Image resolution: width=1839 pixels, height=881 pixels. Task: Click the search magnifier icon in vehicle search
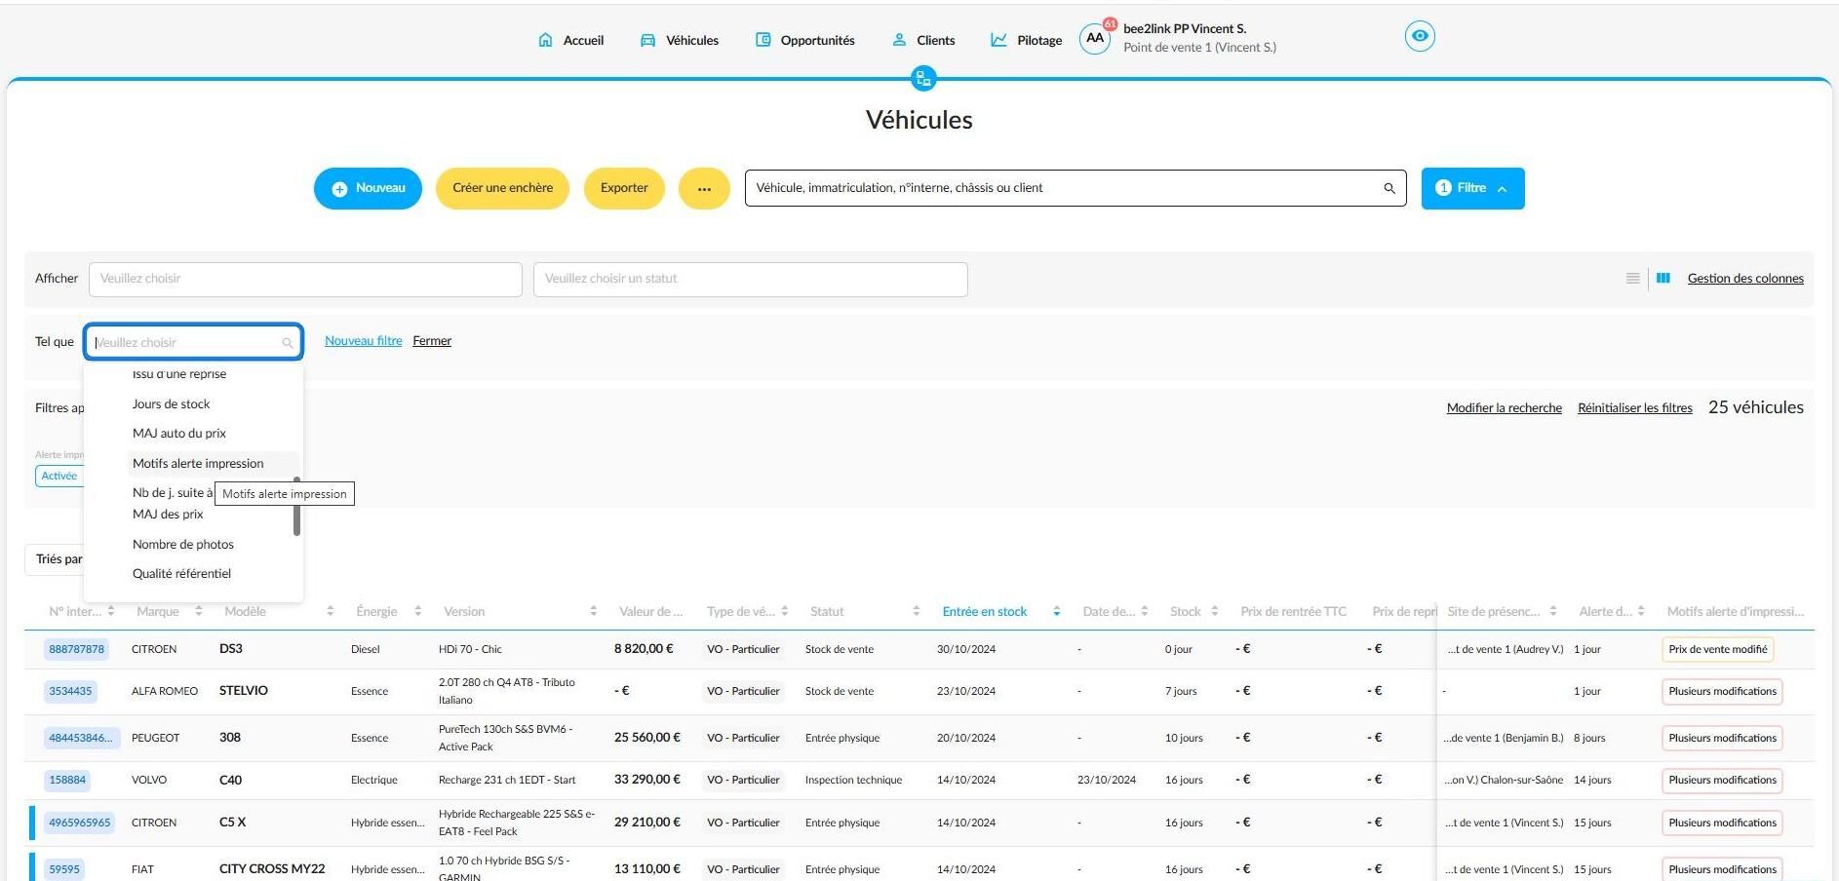(1389, 188)
